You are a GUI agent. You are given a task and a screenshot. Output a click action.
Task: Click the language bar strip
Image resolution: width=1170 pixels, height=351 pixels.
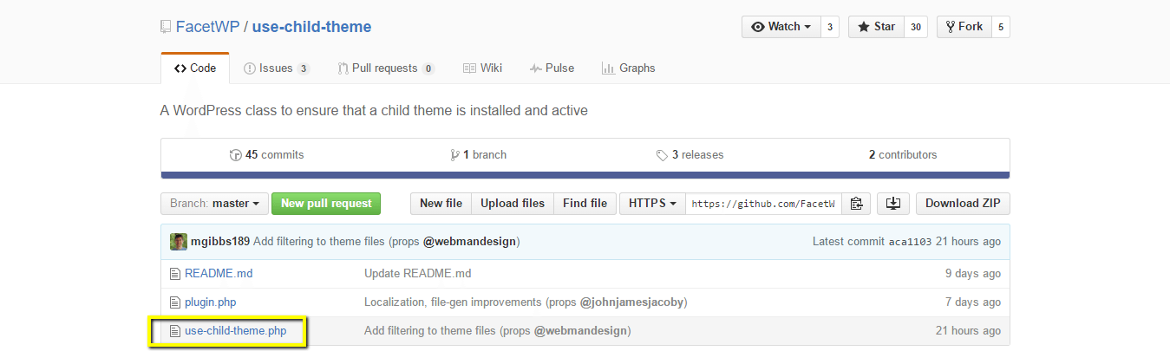coord(585,175)
